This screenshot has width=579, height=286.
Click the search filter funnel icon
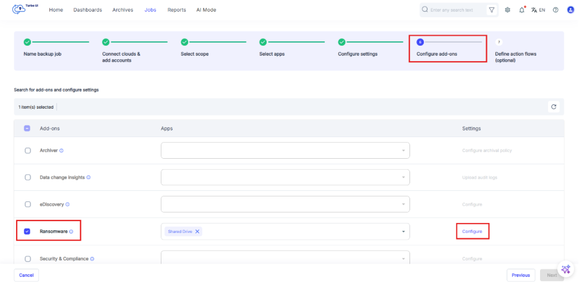(491, 10)
